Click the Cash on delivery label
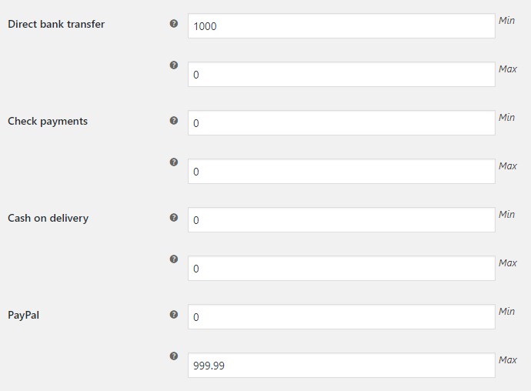 coord(48,218)
